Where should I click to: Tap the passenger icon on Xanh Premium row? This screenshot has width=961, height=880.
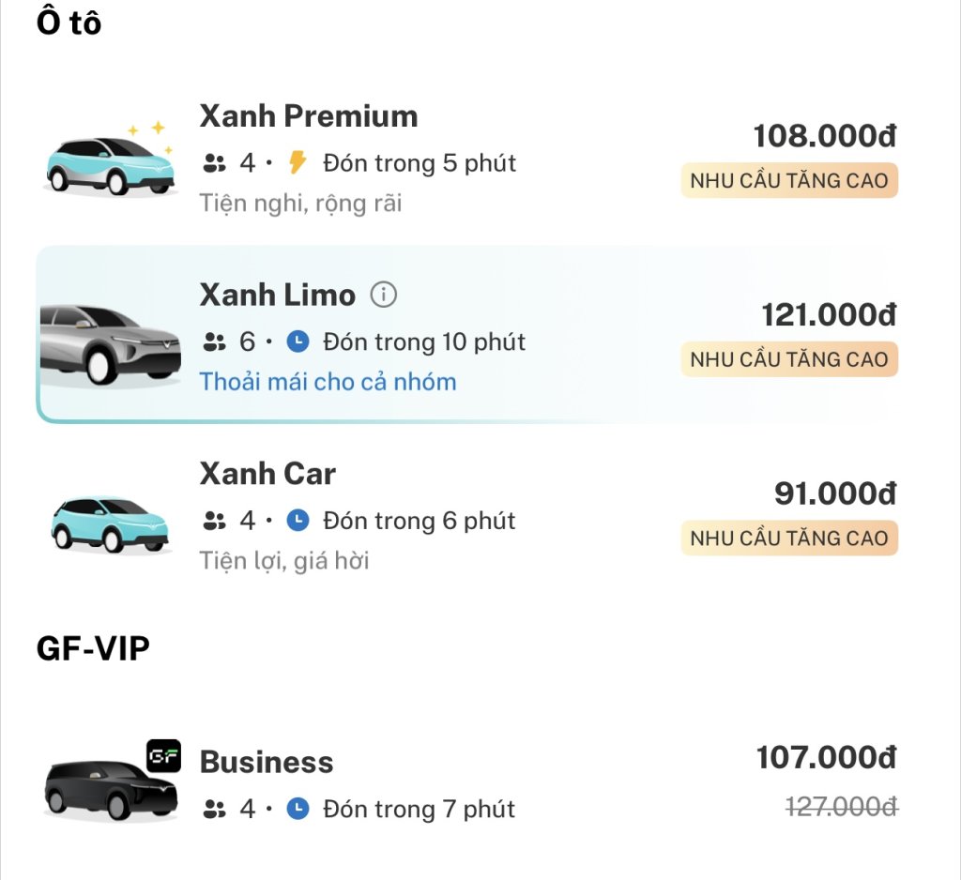[214, 164]
